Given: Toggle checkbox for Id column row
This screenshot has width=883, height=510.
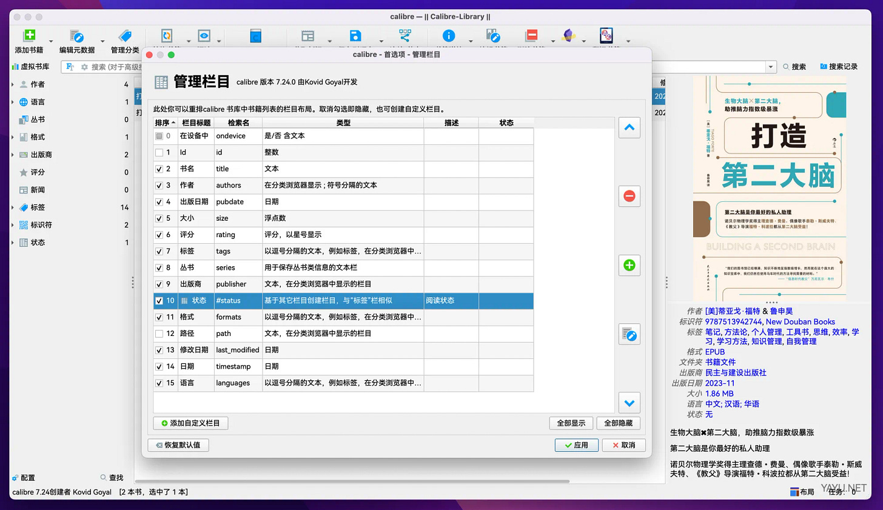Looking at the screenshot, I should tap(159, 153).
